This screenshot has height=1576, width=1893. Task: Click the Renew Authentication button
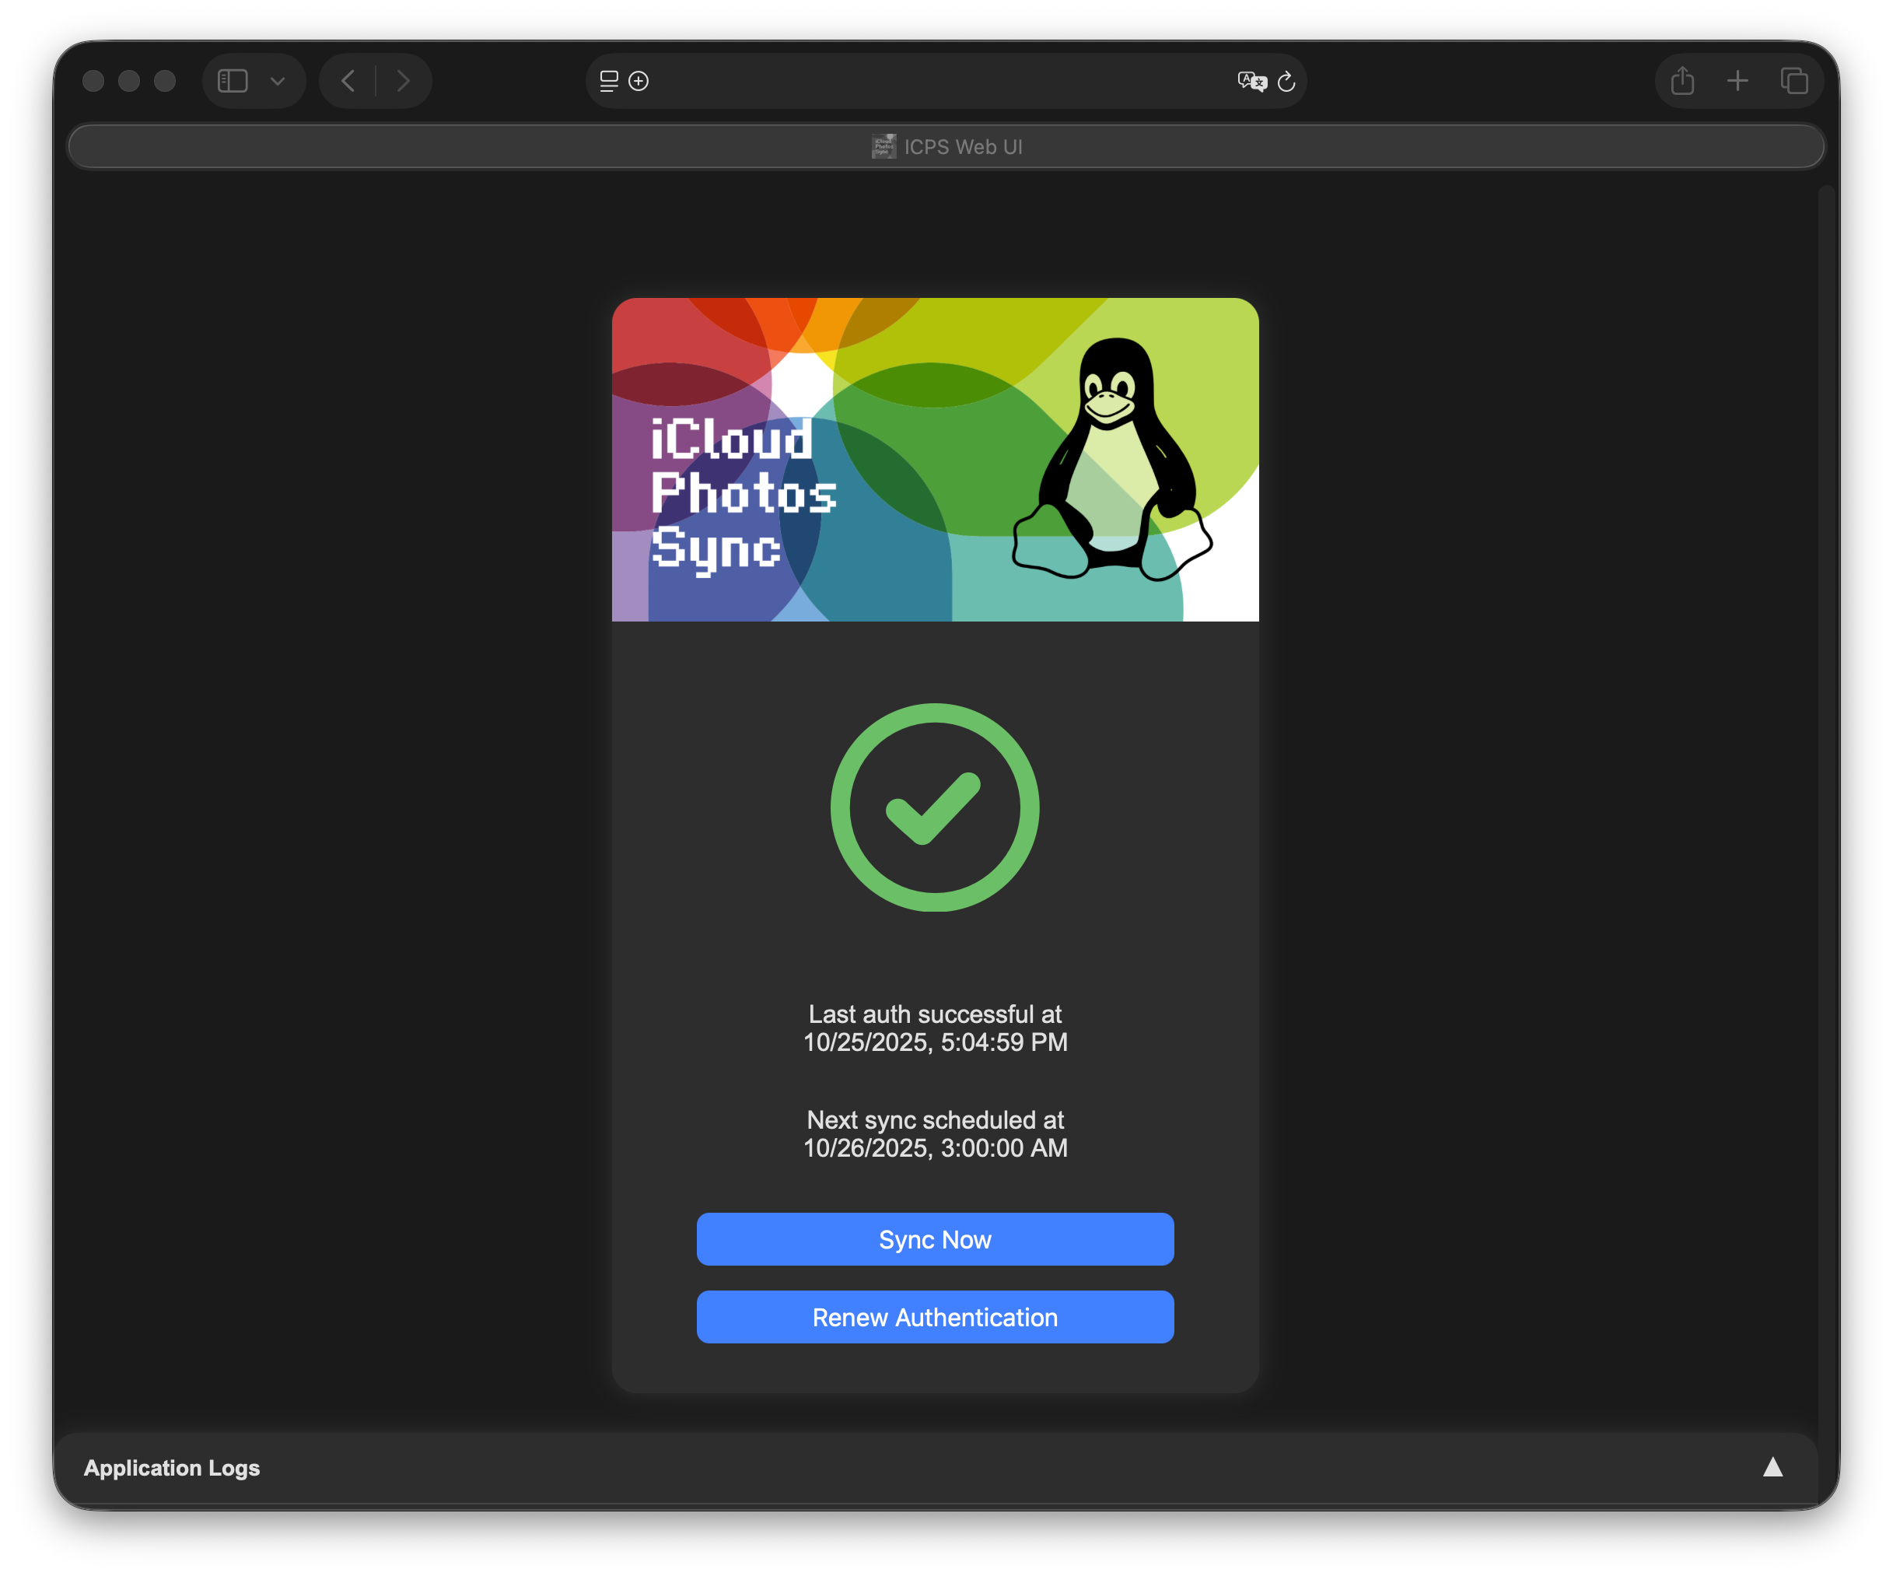(x=935, y=1317)
